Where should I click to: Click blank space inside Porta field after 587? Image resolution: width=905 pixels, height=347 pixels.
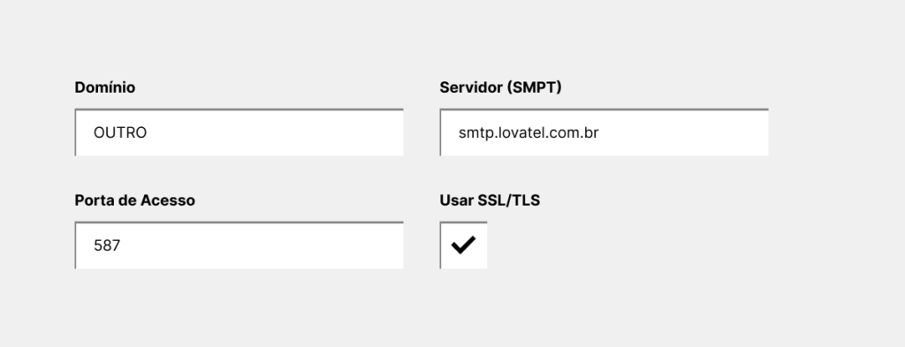(262, 245)
